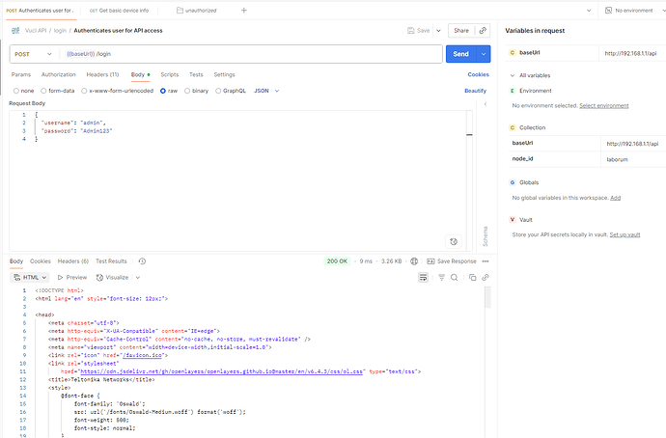Open the tabs overflow chevron
The width and height of the screenshot is (666, 438).
pyautogui.click(x=589, y=11)
